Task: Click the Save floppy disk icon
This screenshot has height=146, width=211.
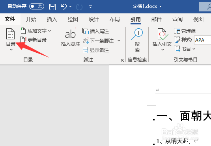Action: click(52, 7)
